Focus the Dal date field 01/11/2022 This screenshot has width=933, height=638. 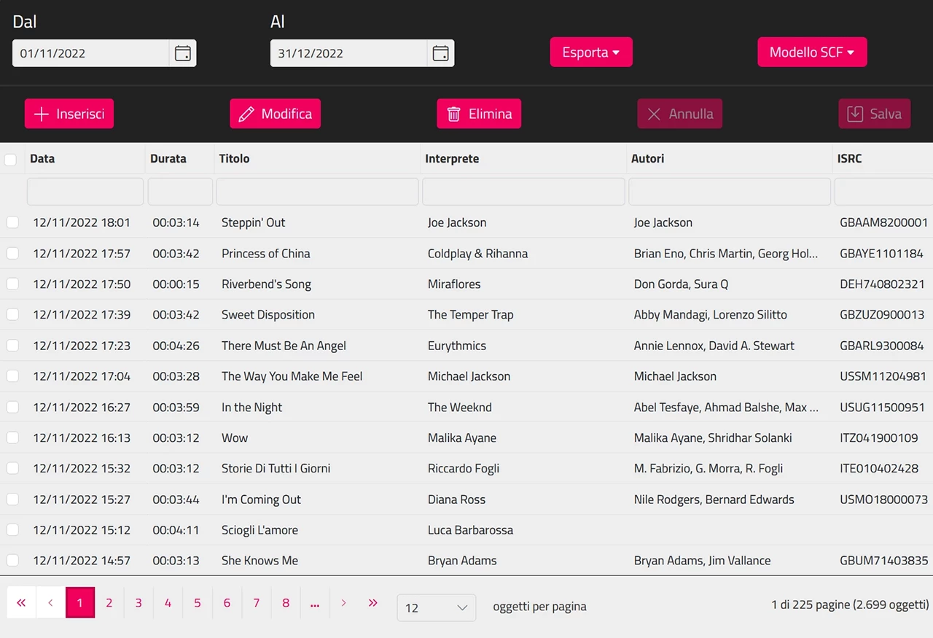91,53
